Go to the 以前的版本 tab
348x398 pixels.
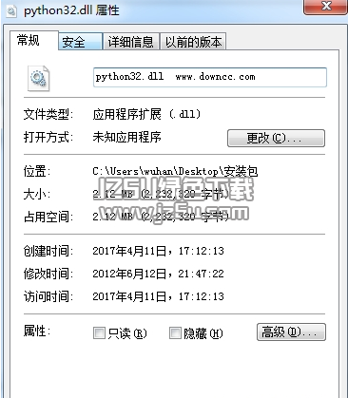[x=193, y=42]
